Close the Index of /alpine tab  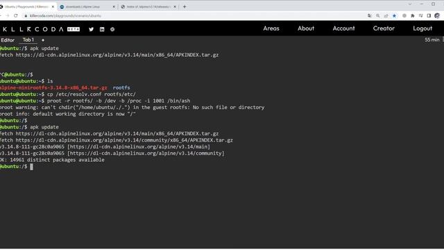pyautogui.click(x=175, y=6)
